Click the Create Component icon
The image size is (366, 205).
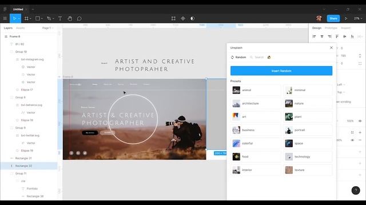tap(183, 18)
